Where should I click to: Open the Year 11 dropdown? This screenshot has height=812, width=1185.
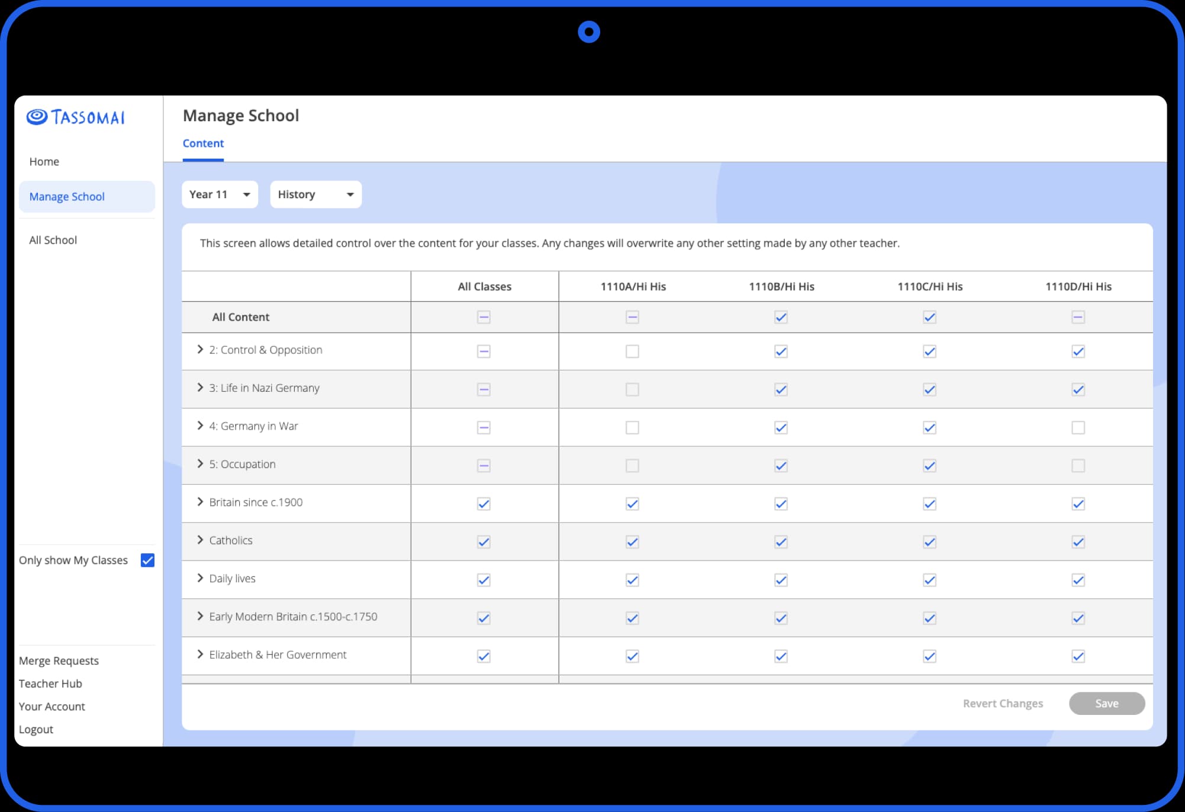[x=220, y=194]
